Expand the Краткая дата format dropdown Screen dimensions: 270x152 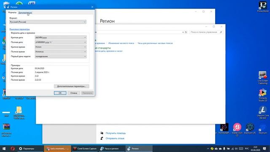point(61,38)
